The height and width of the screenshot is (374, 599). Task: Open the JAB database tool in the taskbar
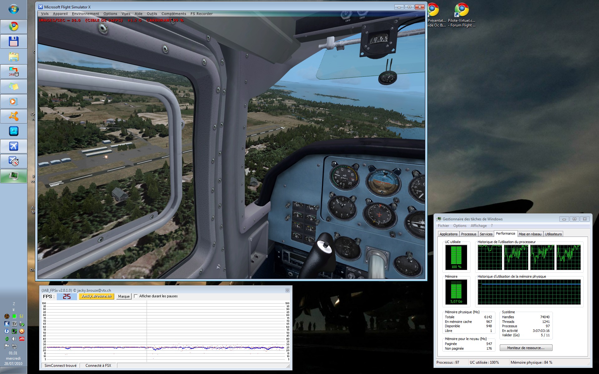point(13,71)
